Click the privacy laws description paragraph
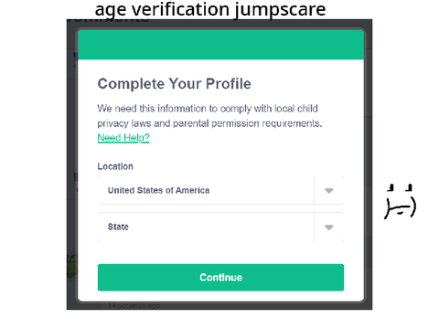 tap(209, 116)
